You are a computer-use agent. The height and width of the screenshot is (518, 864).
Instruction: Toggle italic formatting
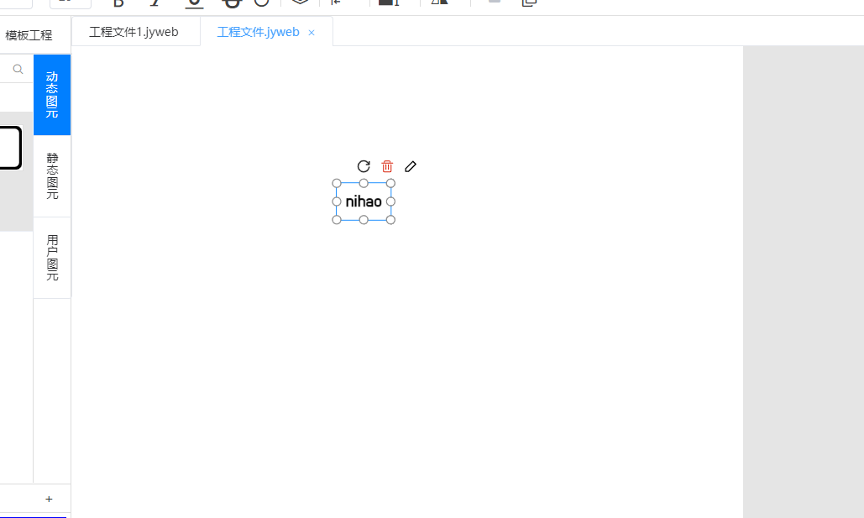(155, 3)
